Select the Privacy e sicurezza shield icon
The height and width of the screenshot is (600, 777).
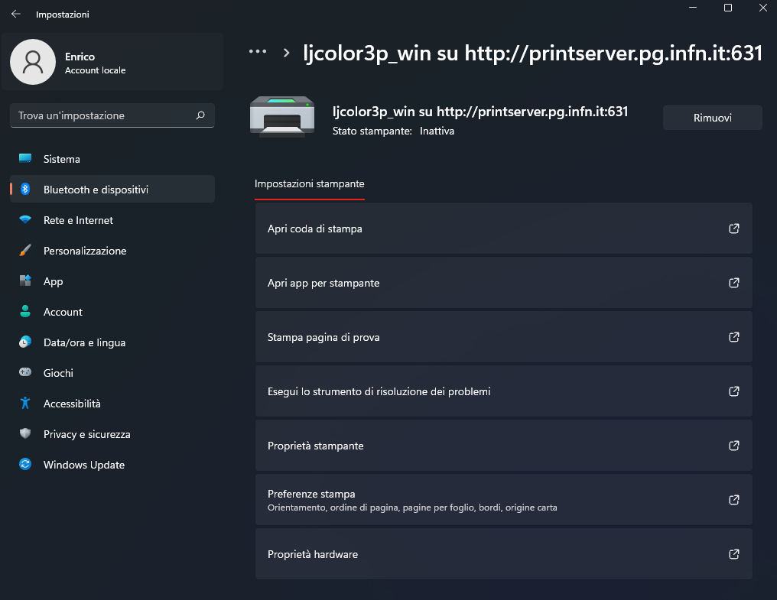tap(25, 433)
